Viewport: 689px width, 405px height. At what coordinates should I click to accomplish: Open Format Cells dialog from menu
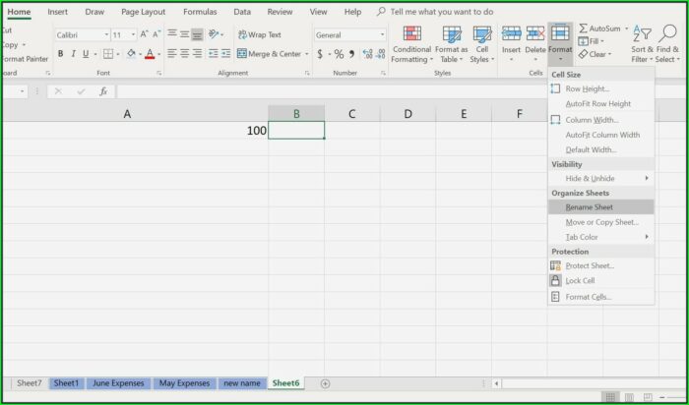(x=601, y=297)
